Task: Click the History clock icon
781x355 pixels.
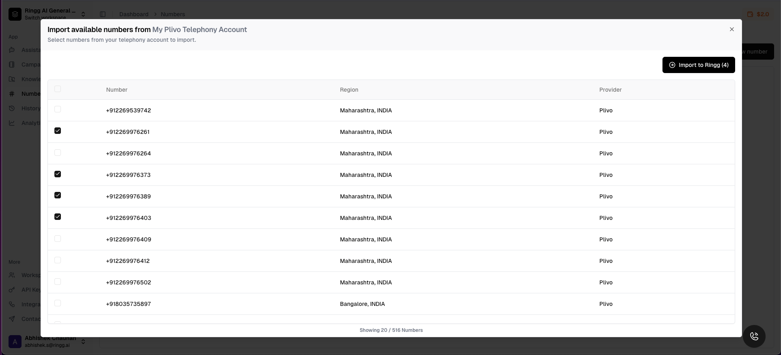Action: [12, 108]
